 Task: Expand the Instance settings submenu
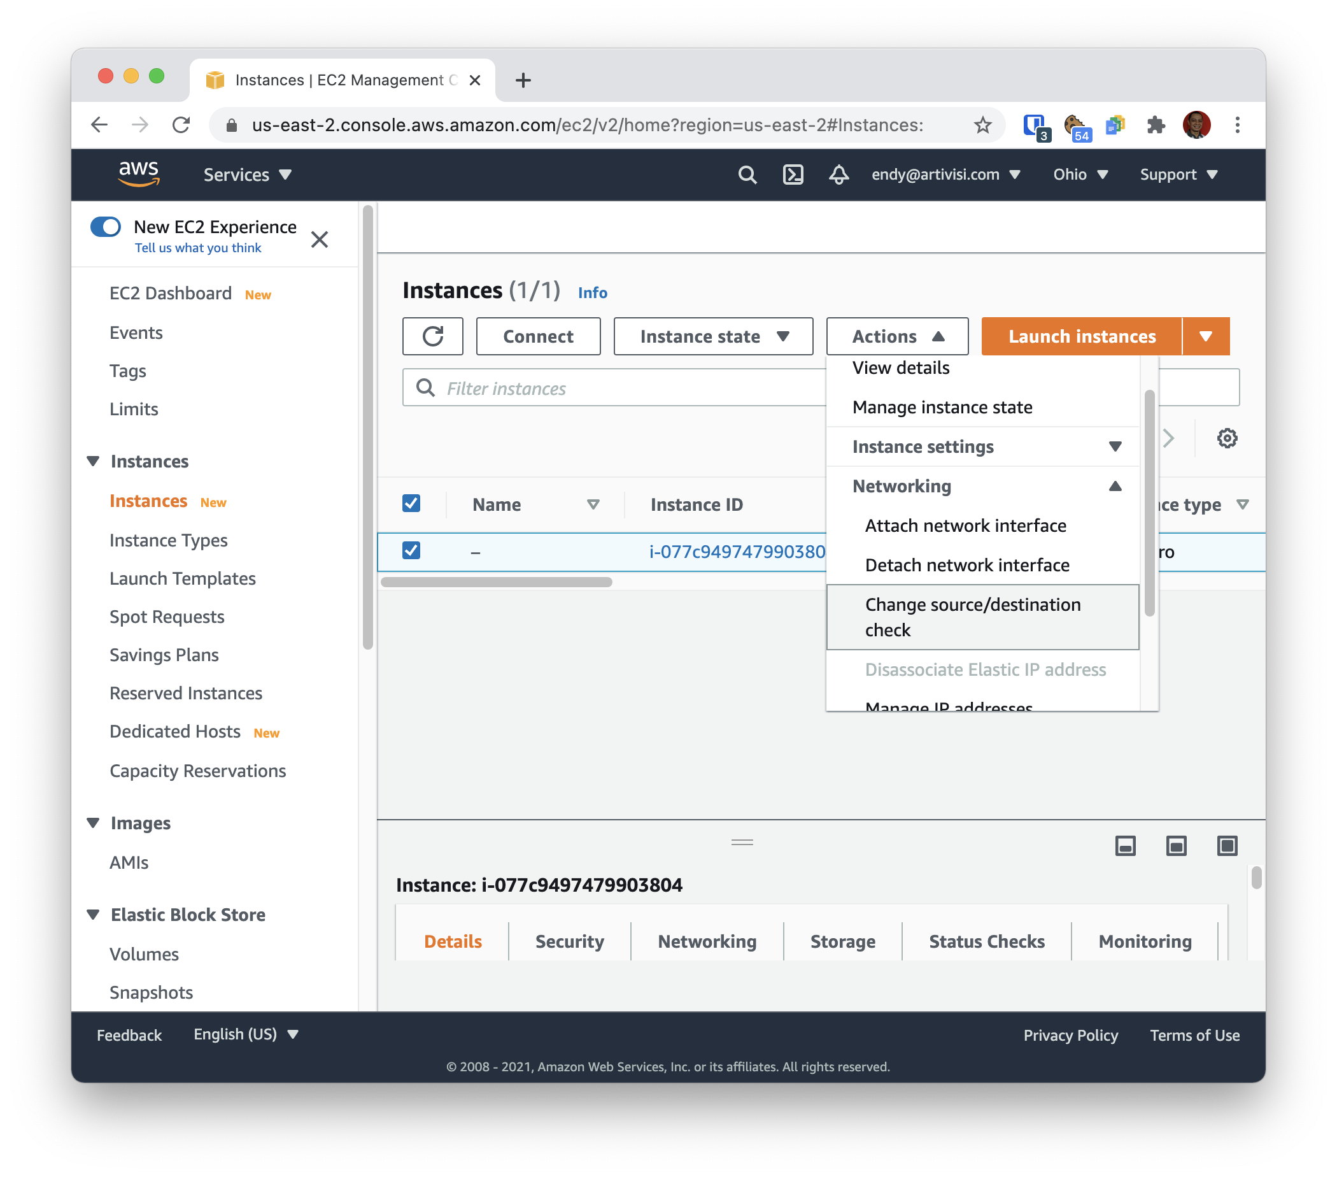tap(982, 447)
